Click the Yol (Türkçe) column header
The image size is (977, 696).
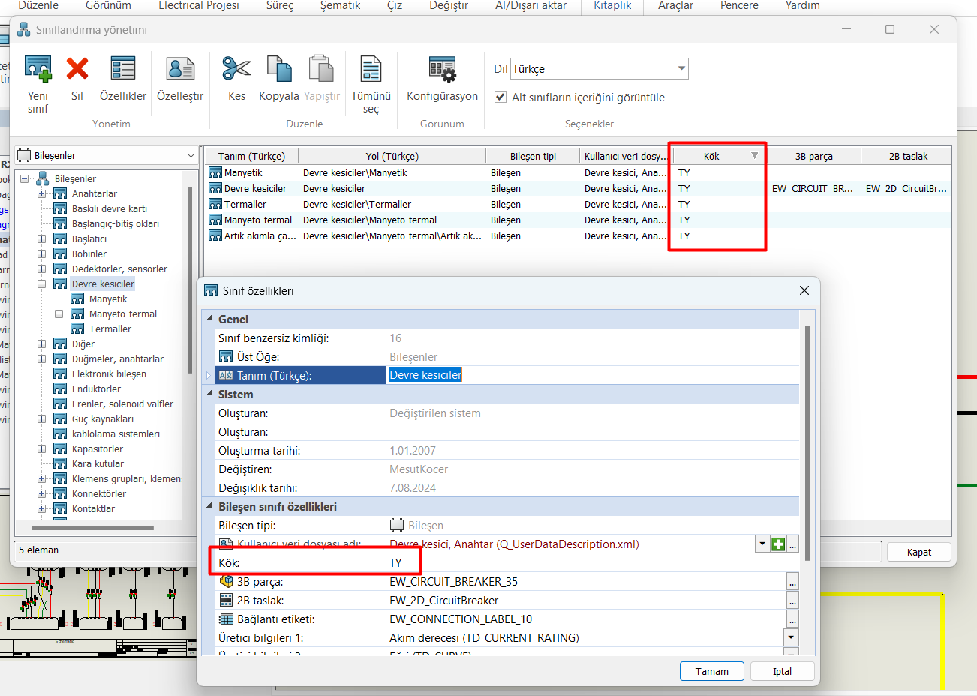(392, 156)
